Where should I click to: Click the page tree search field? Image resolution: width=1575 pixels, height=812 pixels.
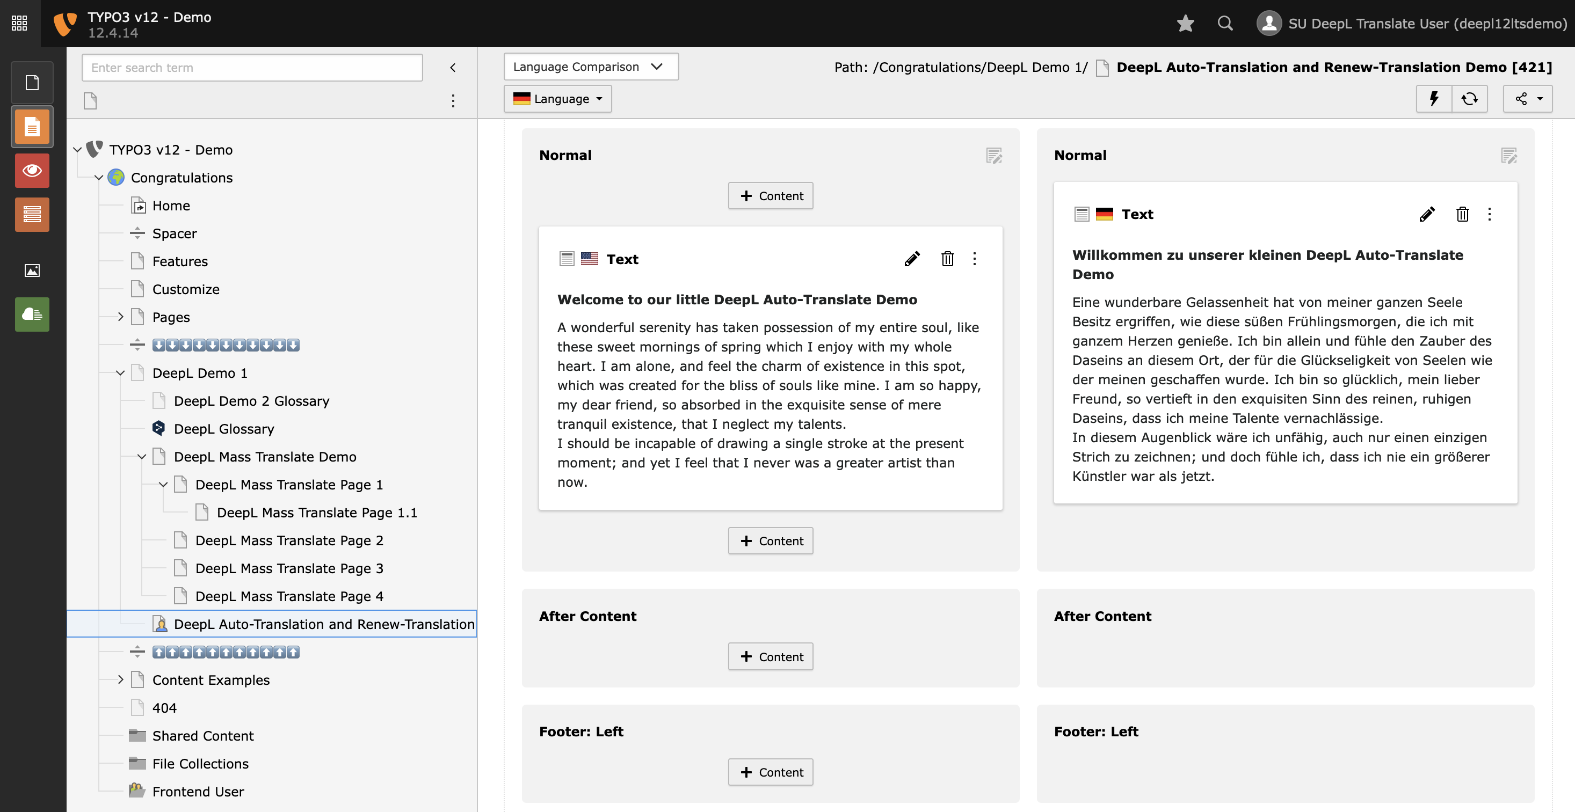(x=252, y=67)
